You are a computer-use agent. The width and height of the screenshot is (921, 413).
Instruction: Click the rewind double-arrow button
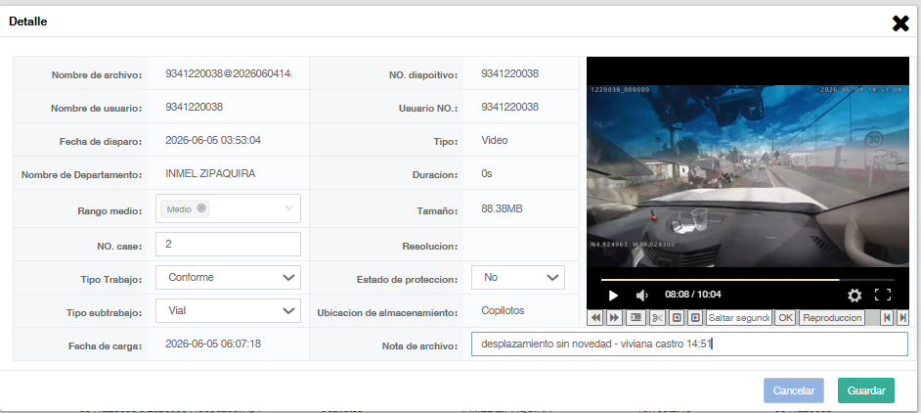[x=595, y=318]
